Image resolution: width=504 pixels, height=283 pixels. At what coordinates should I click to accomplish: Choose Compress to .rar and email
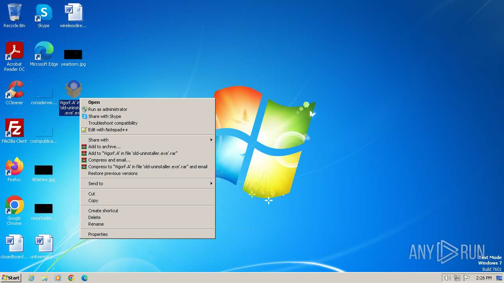pyautogui.click(x=148, y=167)
